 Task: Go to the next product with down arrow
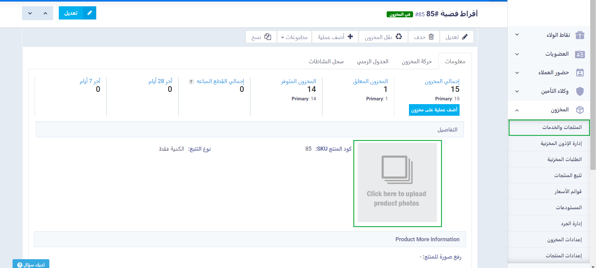(x=30, y=13)
